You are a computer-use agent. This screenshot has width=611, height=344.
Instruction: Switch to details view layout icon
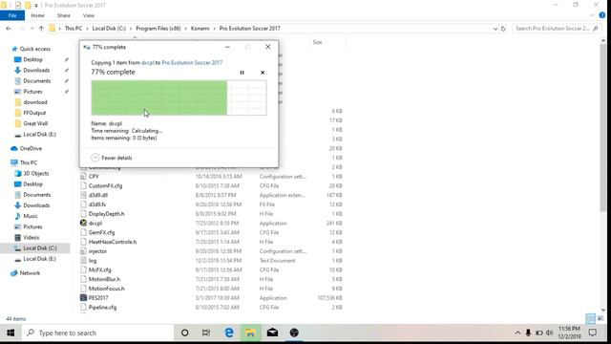[x=591, y=318]
